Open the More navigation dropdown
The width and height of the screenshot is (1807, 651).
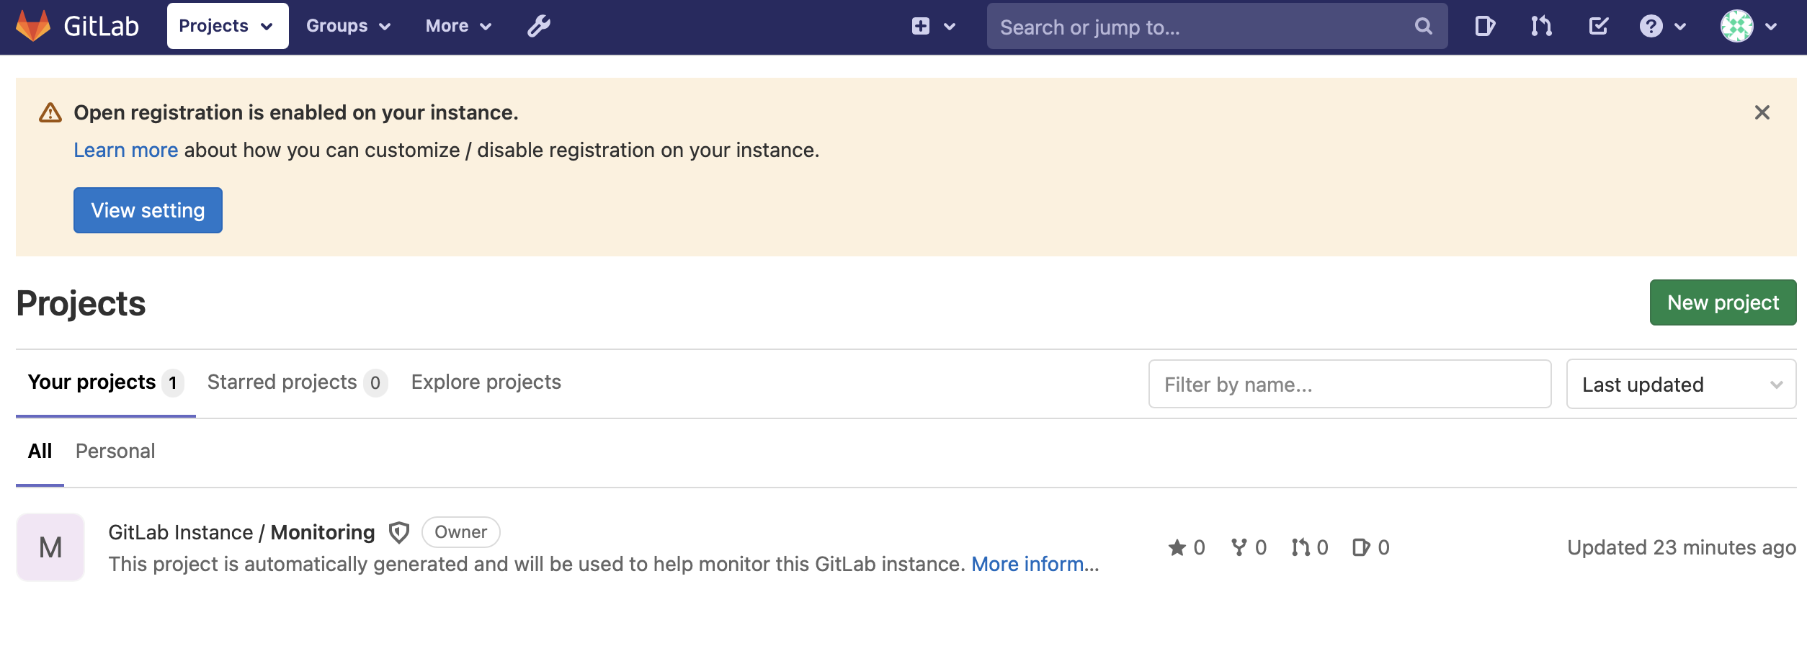tap(457, 26)
